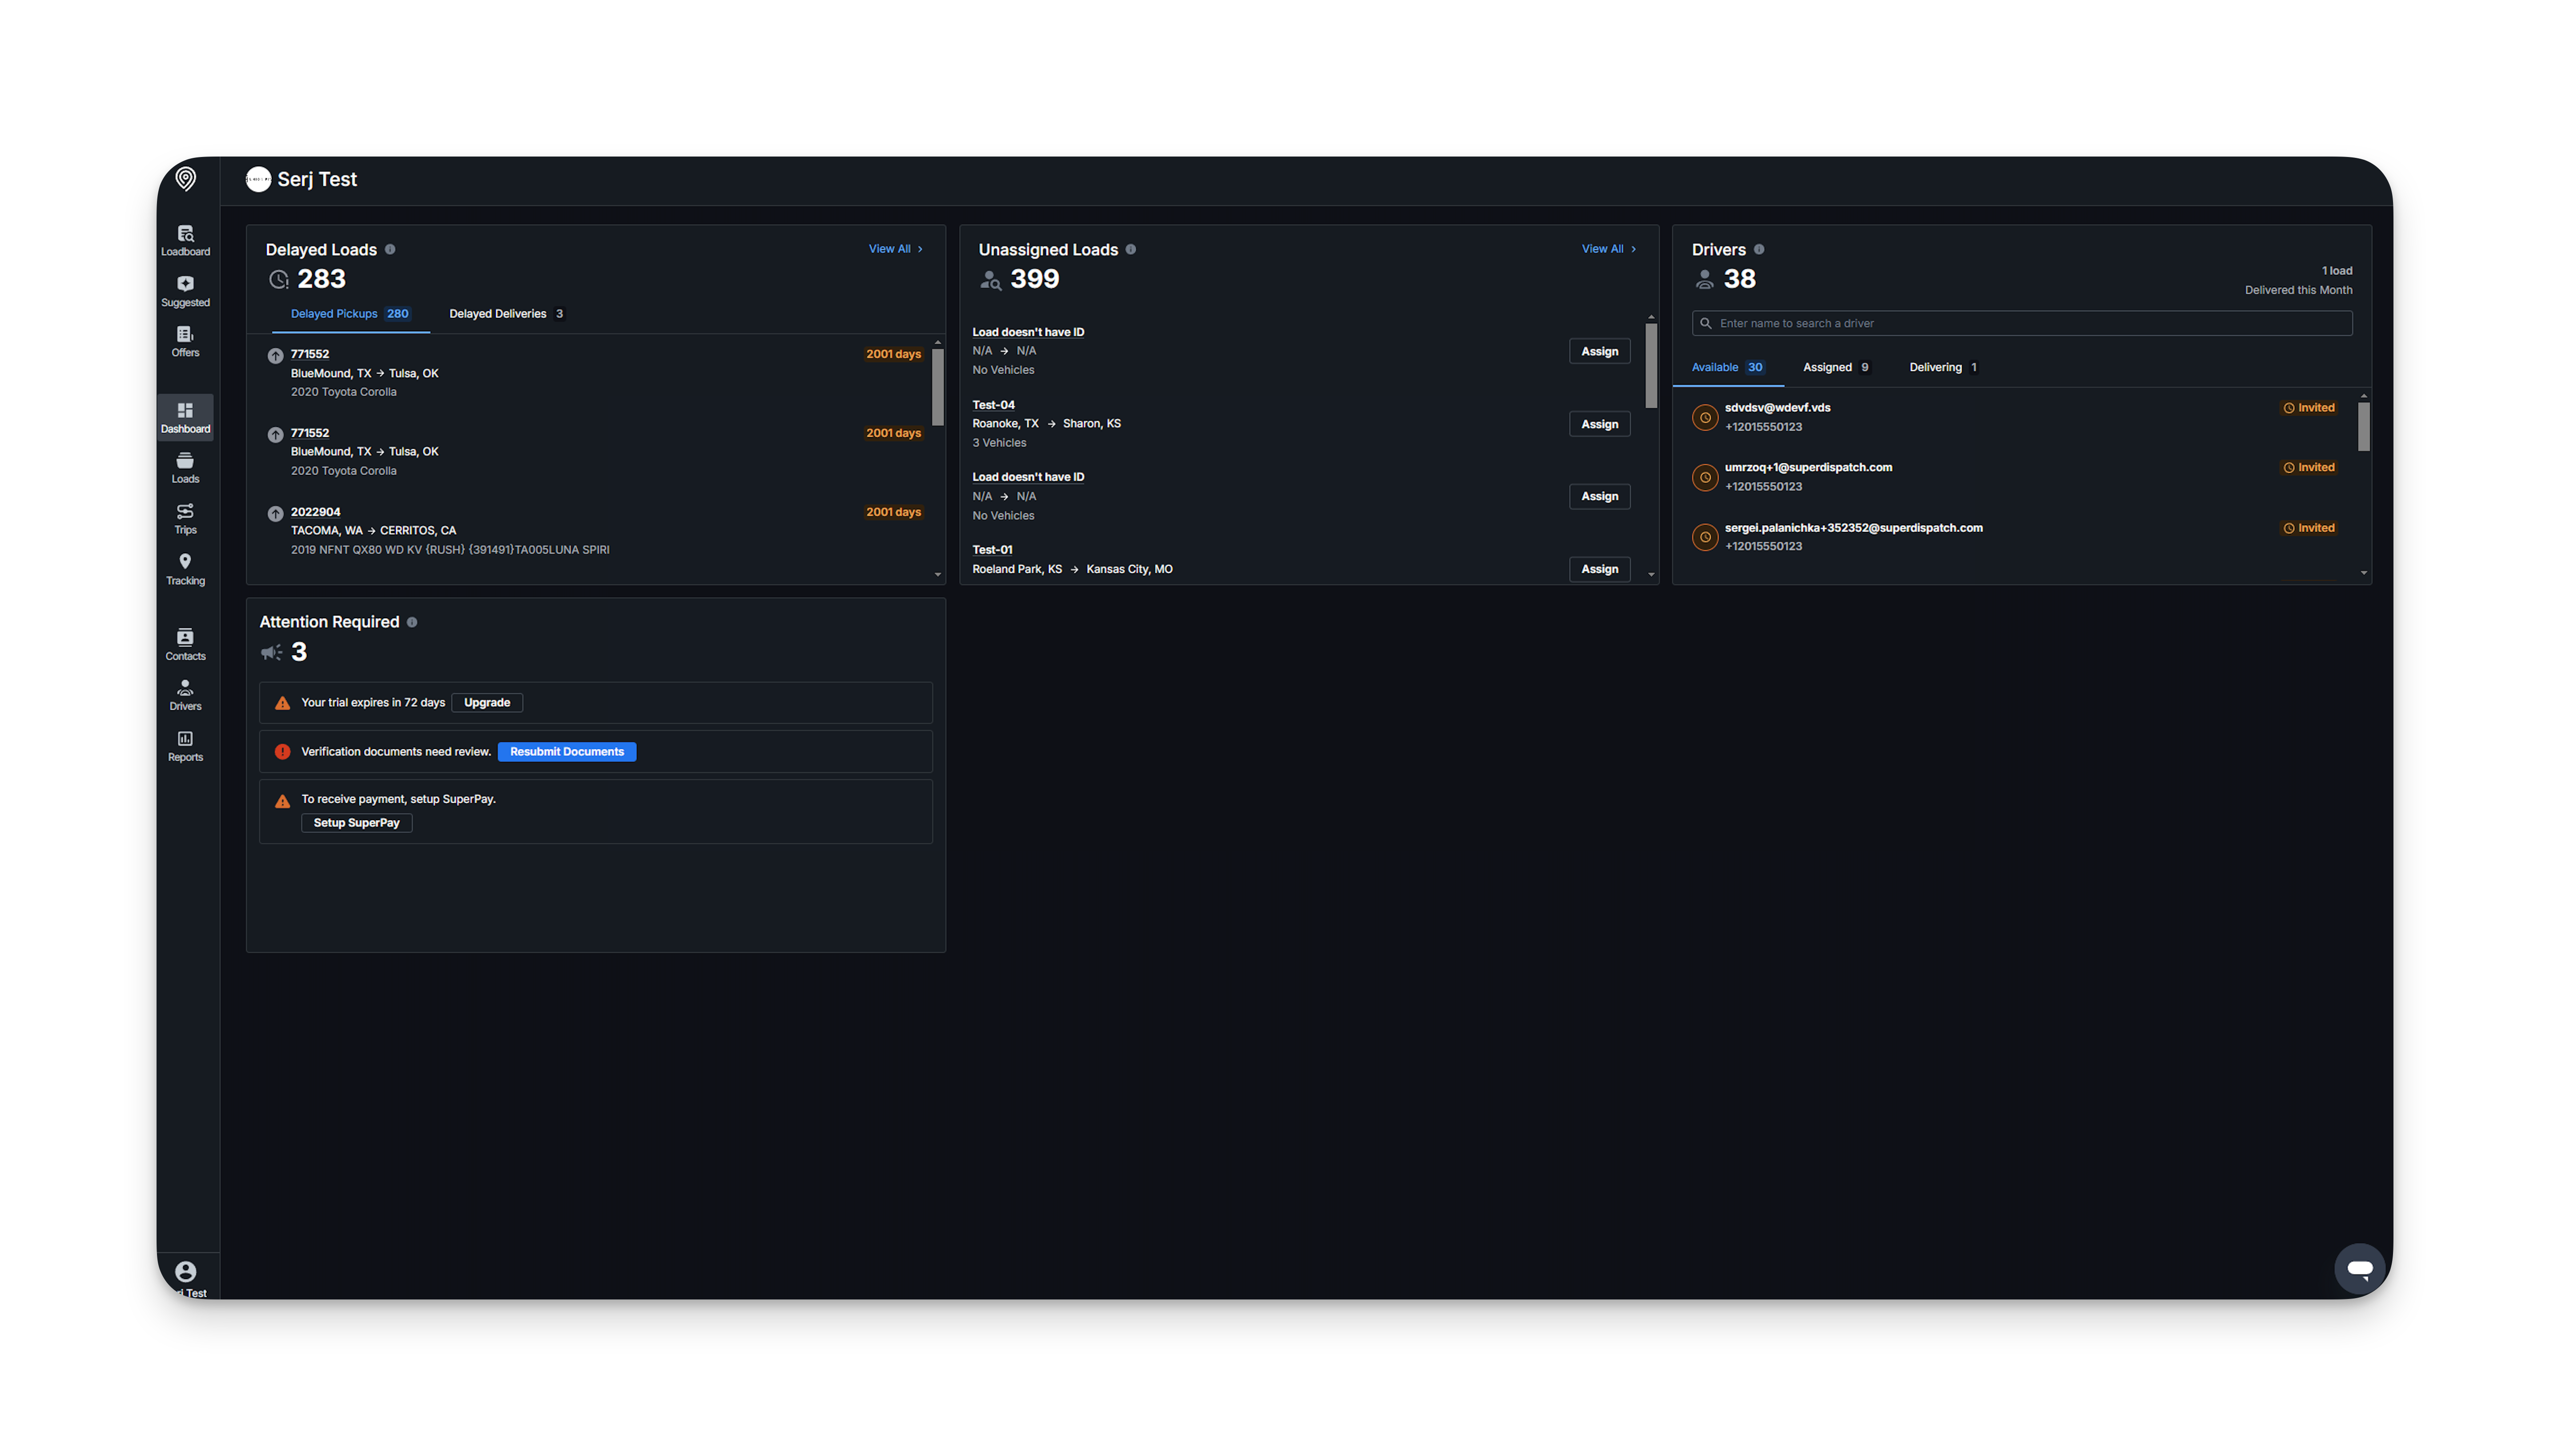Click Drivers list scroll down arrow

pos(2363,573)
